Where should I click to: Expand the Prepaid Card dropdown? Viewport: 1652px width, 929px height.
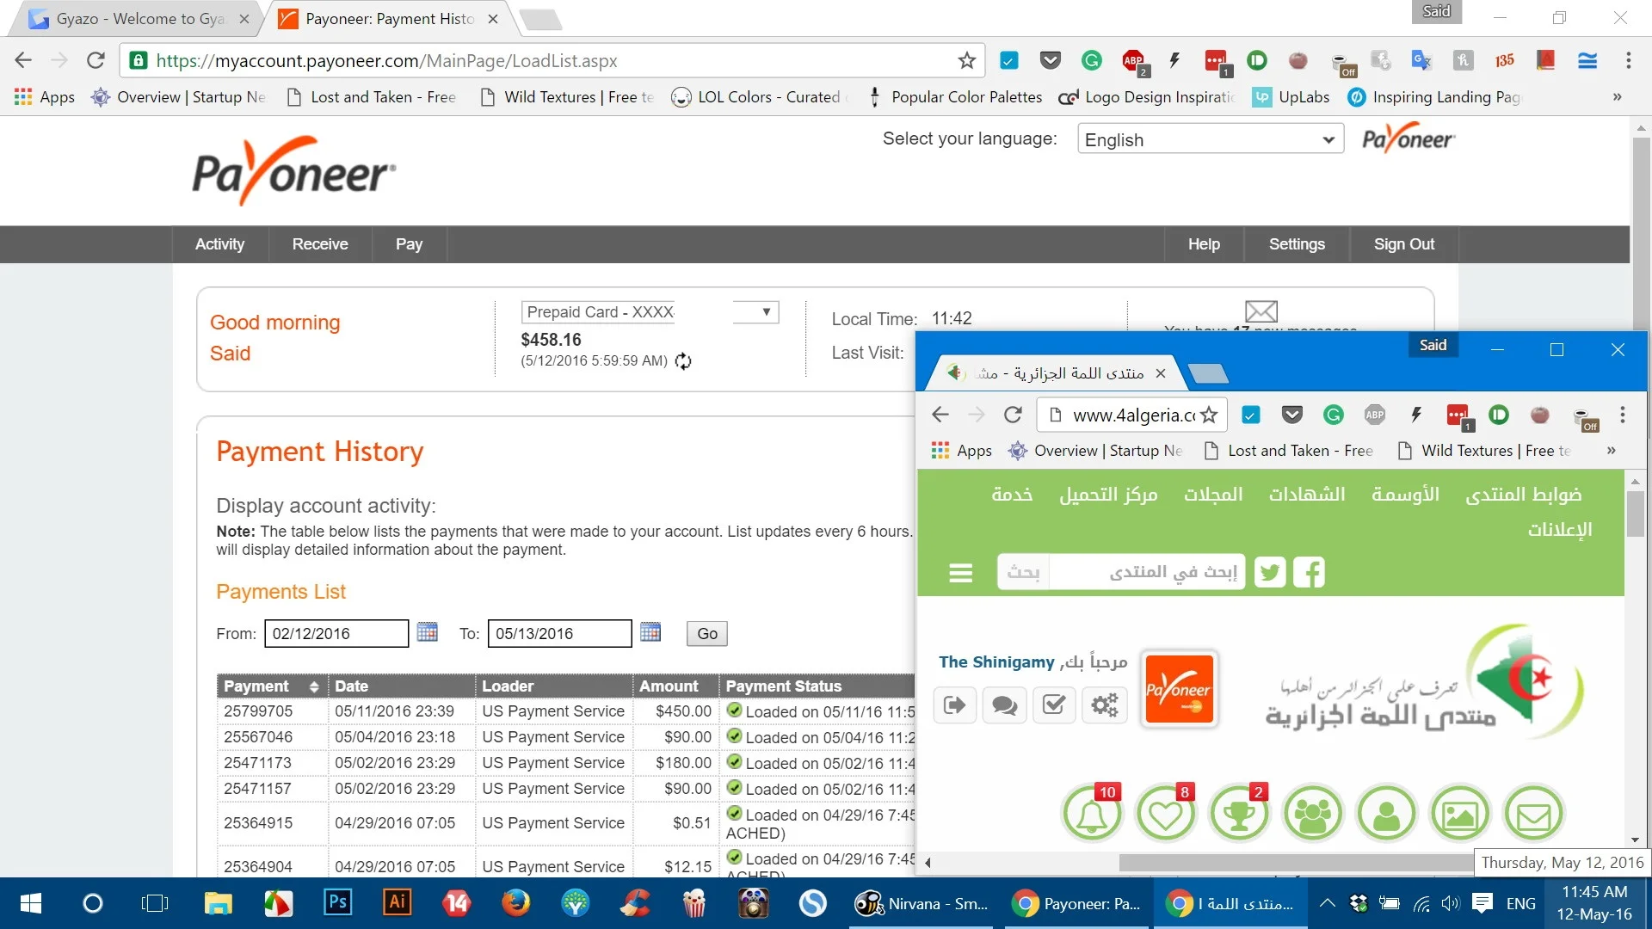point(765,312)
